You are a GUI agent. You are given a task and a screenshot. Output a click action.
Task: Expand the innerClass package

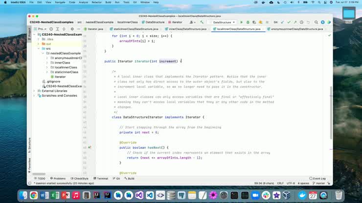pos(47,62)
